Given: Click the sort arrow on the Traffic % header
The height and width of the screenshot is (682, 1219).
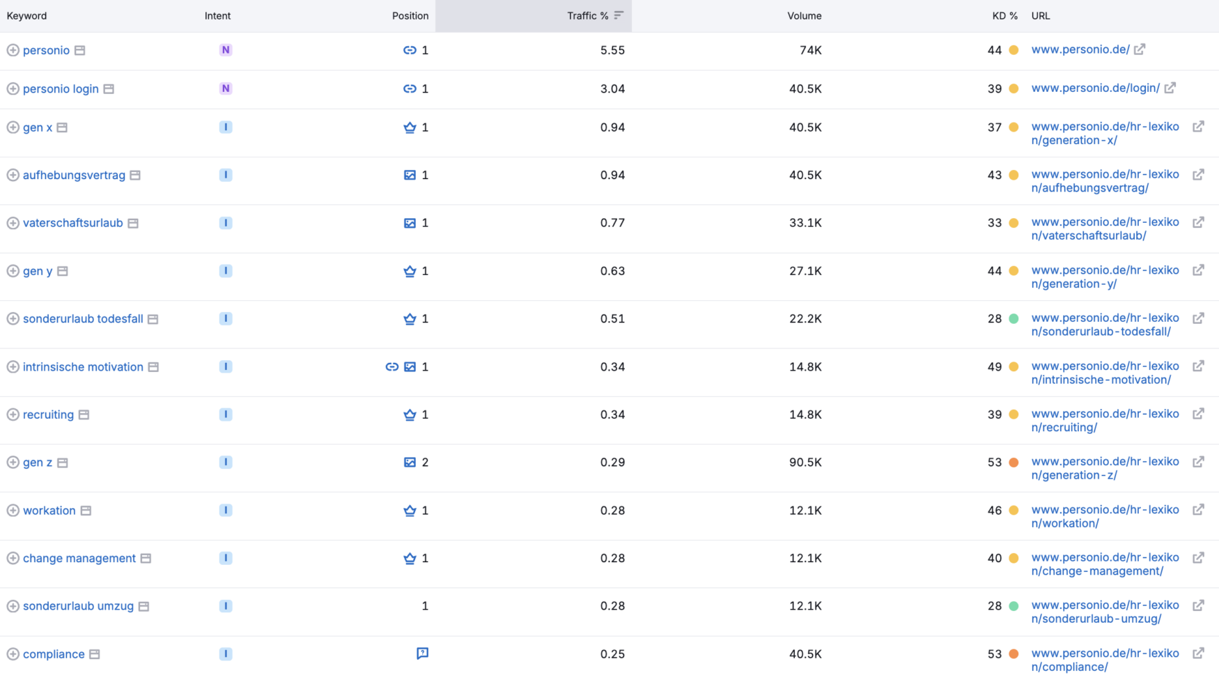Looking at the screenshot, I should coord(619,15).
